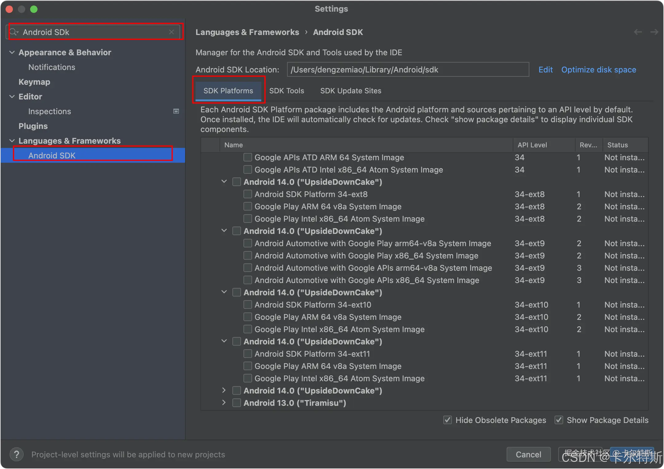This screenshot has height=469, width=664.
Task: Open the SDK Update Sites tab
Action: point(350,91)
